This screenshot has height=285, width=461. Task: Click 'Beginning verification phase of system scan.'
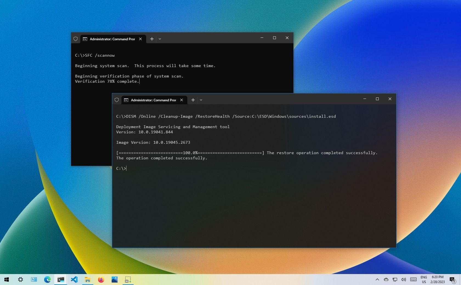pos(129,76)
